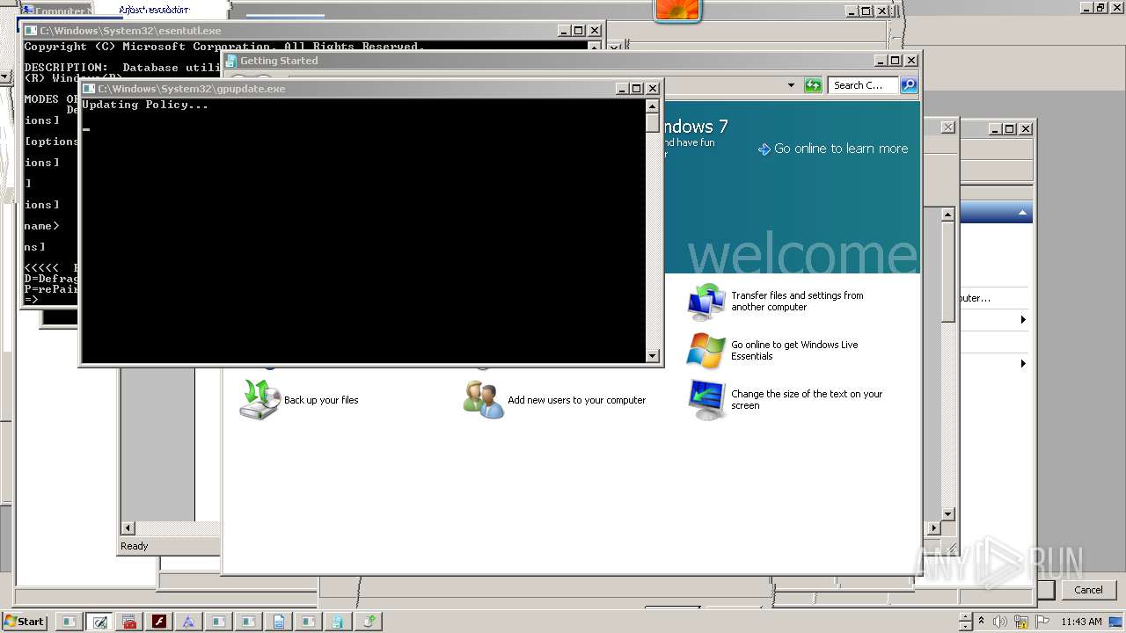This screenshot has height=633, width=1126.
Task: Click the Cancel button
Action: click(x=1088, y=590)
